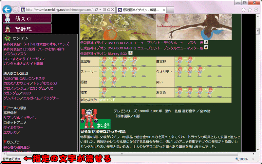Toggle the compatibility view icon
Screen dimensions: 262x164
[x=104, y=10]
